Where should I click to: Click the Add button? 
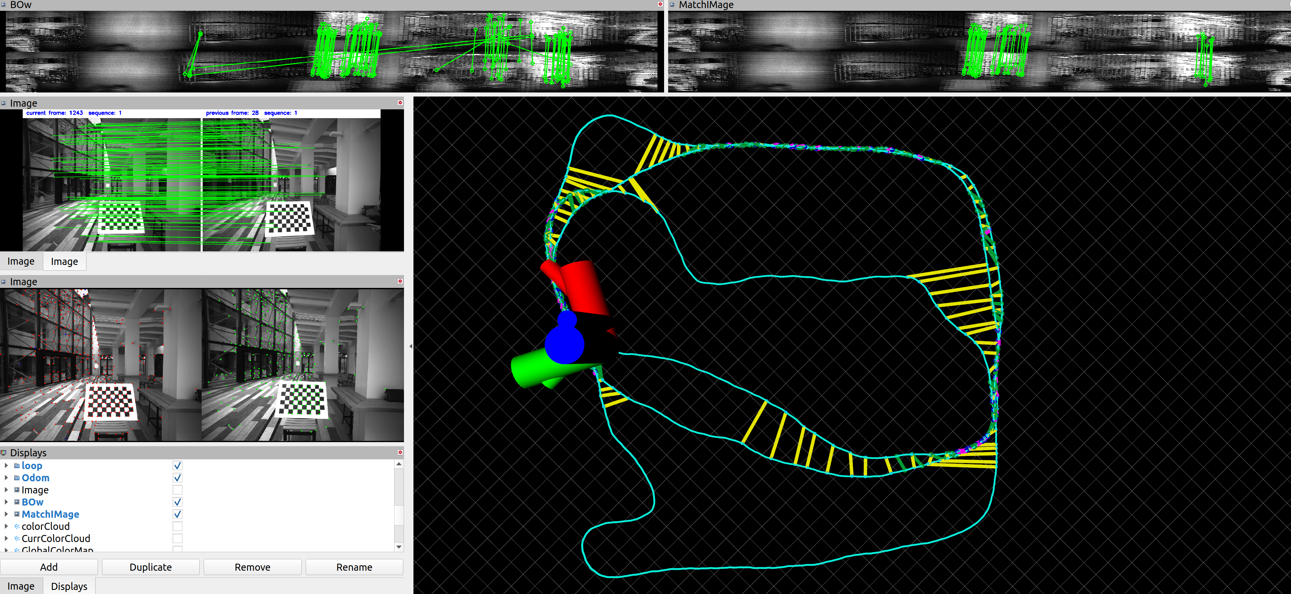point(49,567)
